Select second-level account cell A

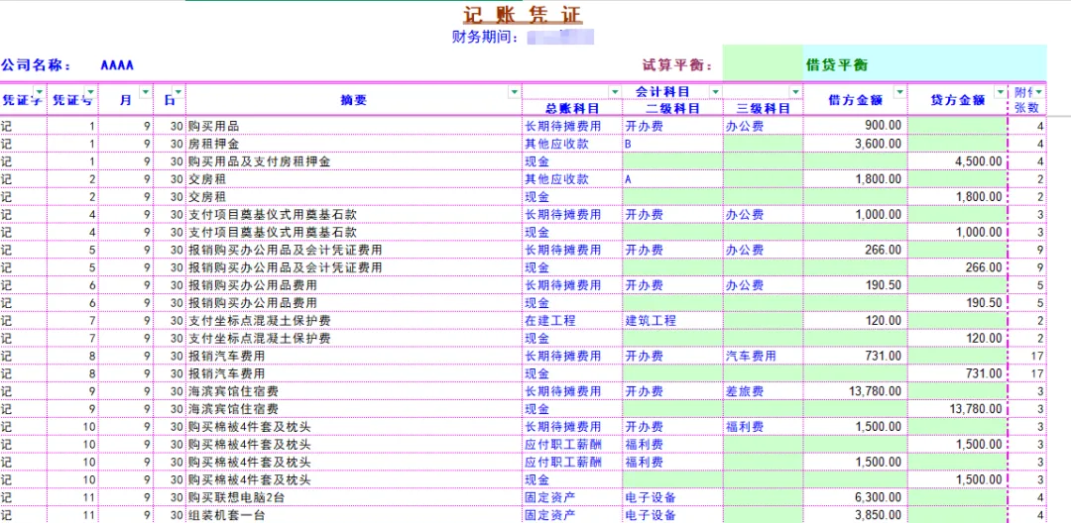pos(672,179)
